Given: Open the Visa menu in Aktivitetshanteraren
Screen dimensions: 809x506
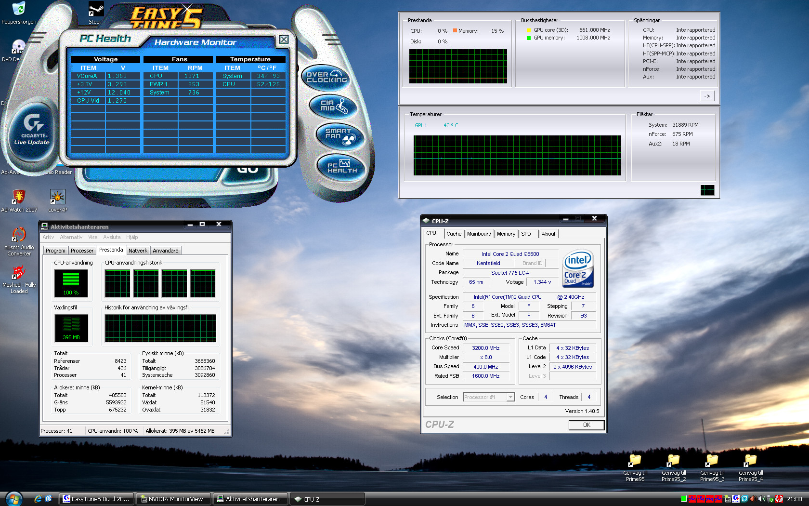Looking at the screenshot, I should [x=92, y=237].
